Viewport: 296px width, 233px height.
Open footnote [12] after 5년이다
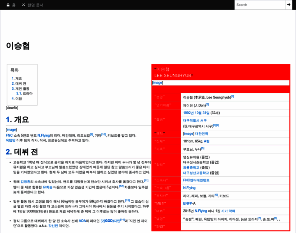[121, 186]
